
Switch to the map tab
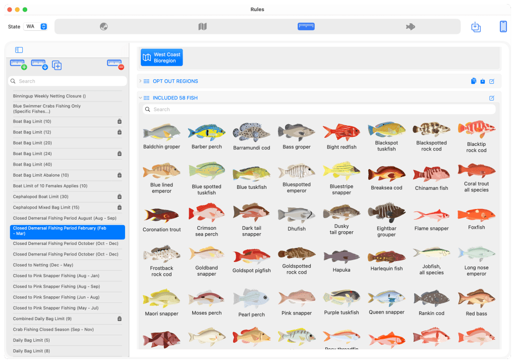click(202, 27)
